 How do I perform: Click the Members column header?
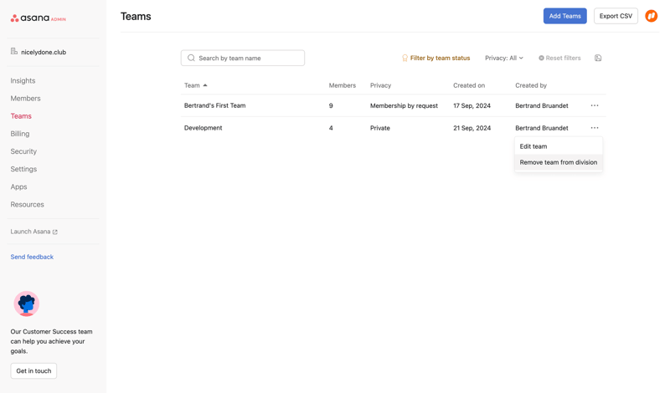coord(343,85)
